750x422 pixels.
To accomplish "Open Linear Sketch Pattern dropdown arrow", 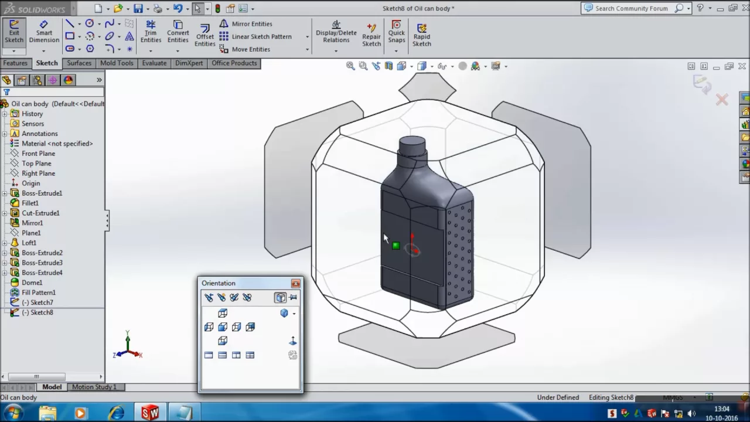I will tap(306, 37).
